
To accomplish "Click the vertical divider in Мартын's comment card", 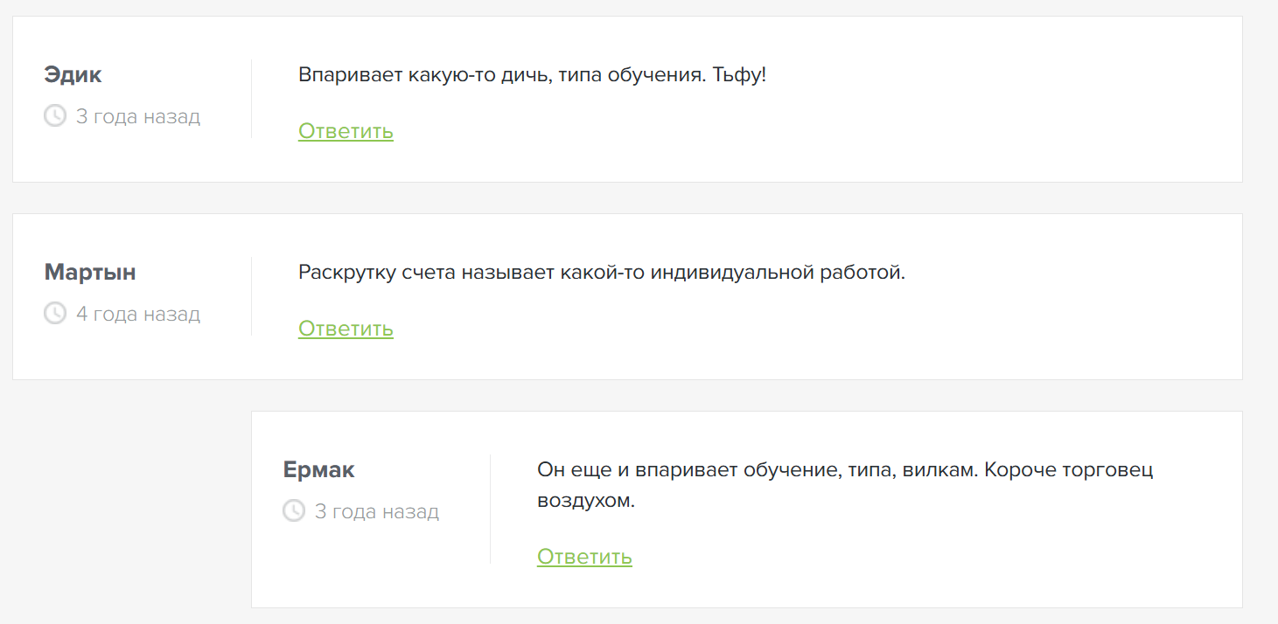I will (x=252, y=296).
